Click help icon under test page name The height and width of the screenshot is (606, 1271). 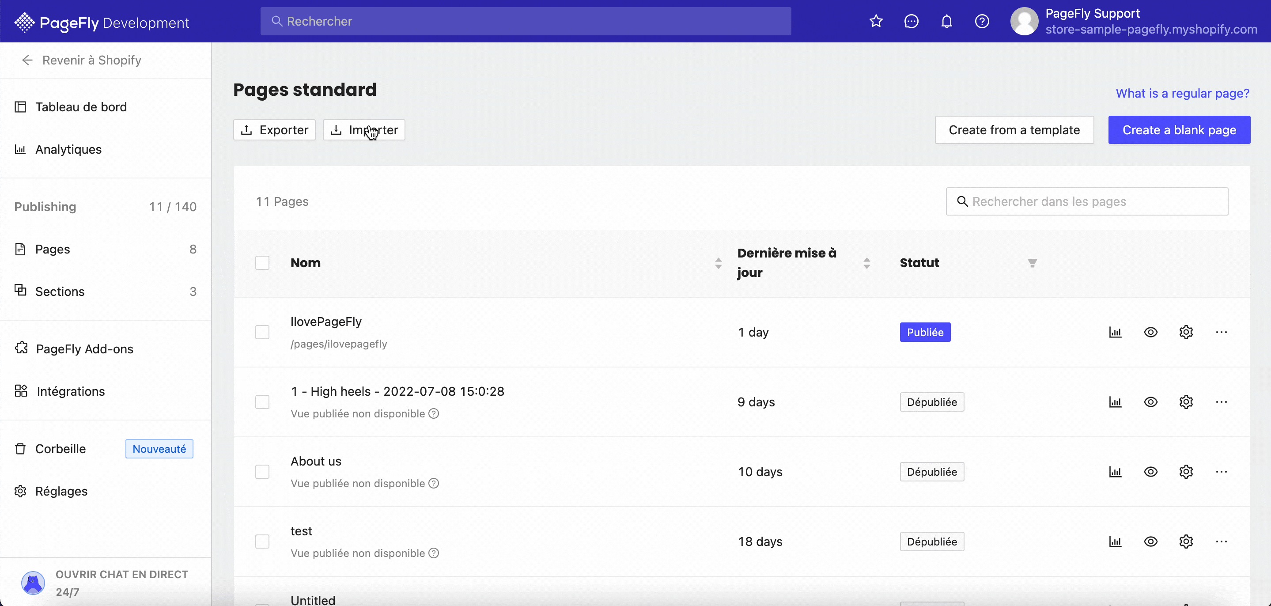[x=434, y=553]
